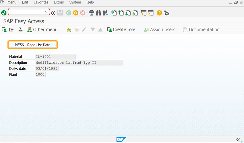Click the Move Favorites Up triangle

(100, 29)
